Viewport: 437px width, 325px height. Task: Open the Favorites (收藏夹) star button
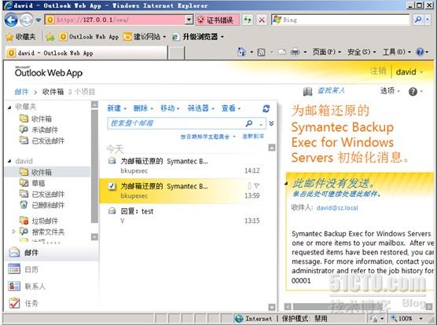(21, 37)
